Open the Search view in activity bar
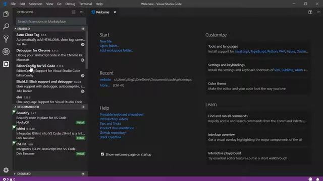Viewport: 323px width, 181px height. click(6, 26)
